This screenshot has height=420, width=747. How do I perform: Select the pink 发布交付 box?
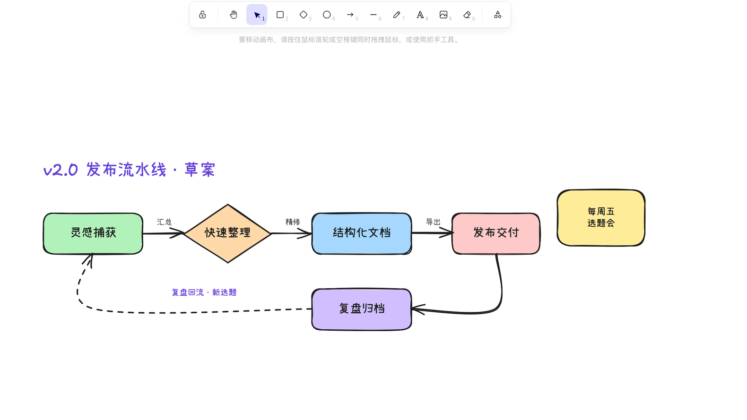(496, 233)
